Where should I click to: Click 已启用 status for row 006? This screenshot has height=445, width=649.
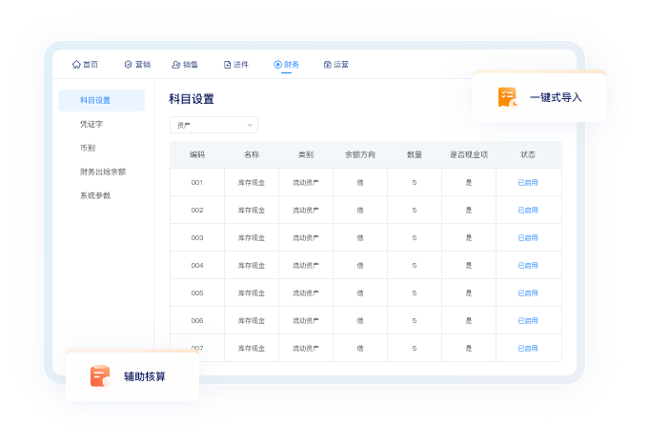(x=527, y=321)
